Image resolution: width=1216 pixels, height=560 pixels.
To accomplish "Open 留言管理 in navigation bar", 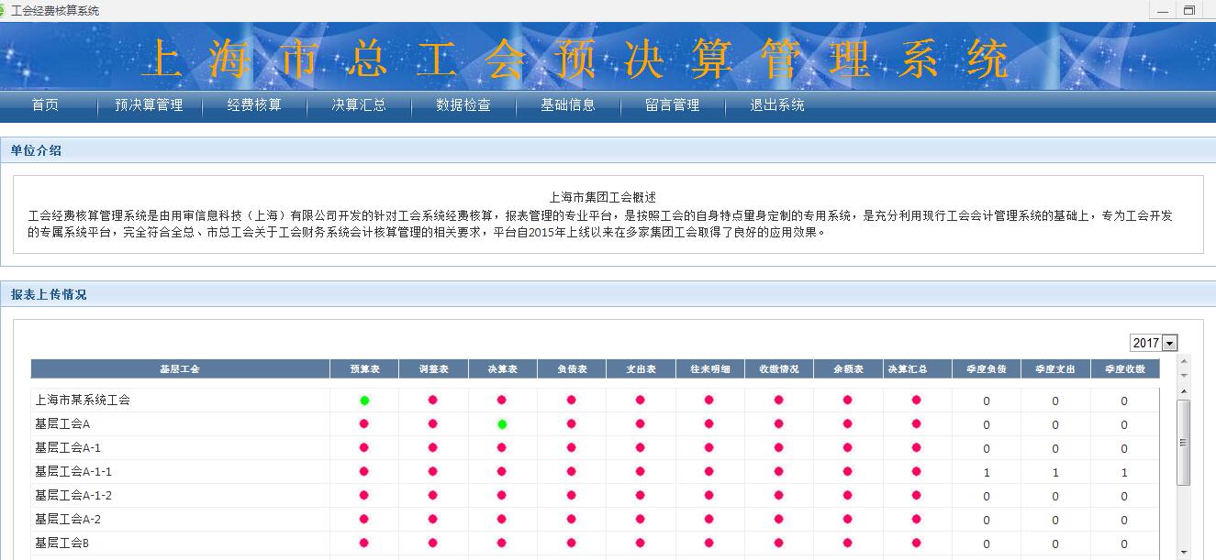I will [673, 105].
